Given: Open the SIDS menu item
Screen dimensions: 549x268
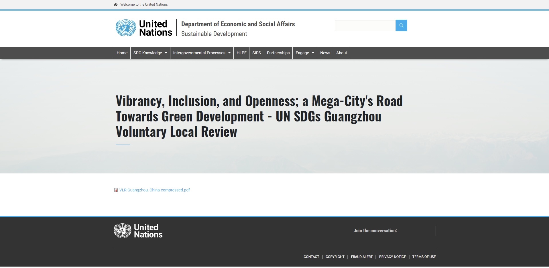Looking at the screenshot, I should point(257,53).
